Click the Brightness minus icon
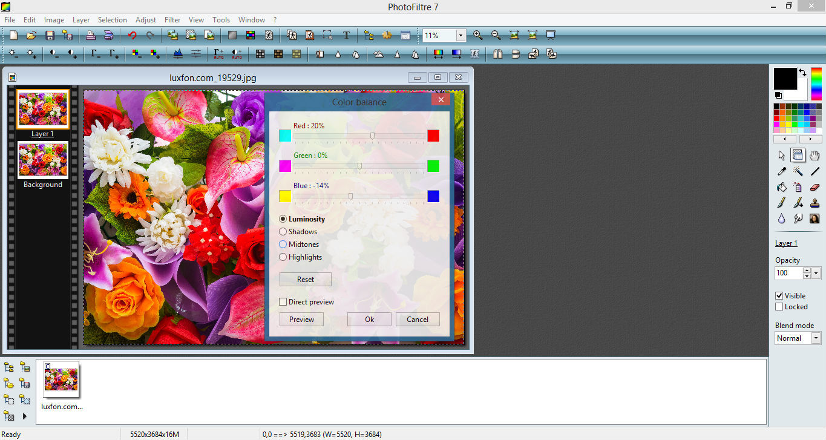 [x=13, y=54]
